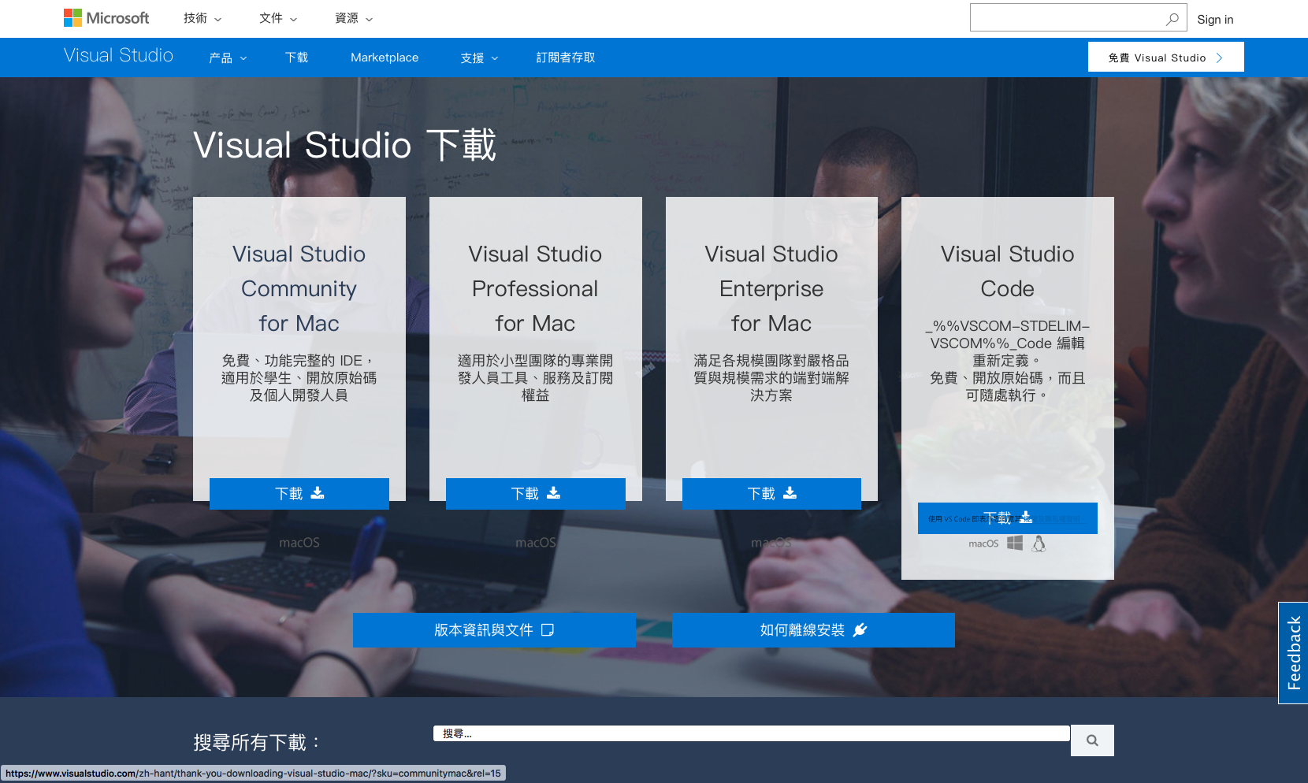Download Visual Studio Community for Mac

pyautogui.click(x=299, y=494)
